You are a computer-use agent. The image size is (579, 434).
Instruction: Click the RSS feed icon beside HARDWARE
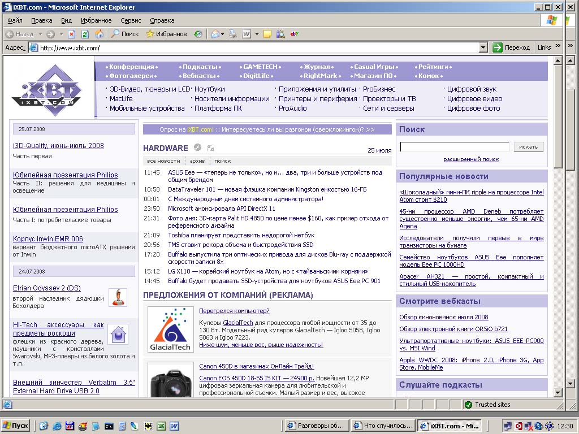tap(210, 148)
